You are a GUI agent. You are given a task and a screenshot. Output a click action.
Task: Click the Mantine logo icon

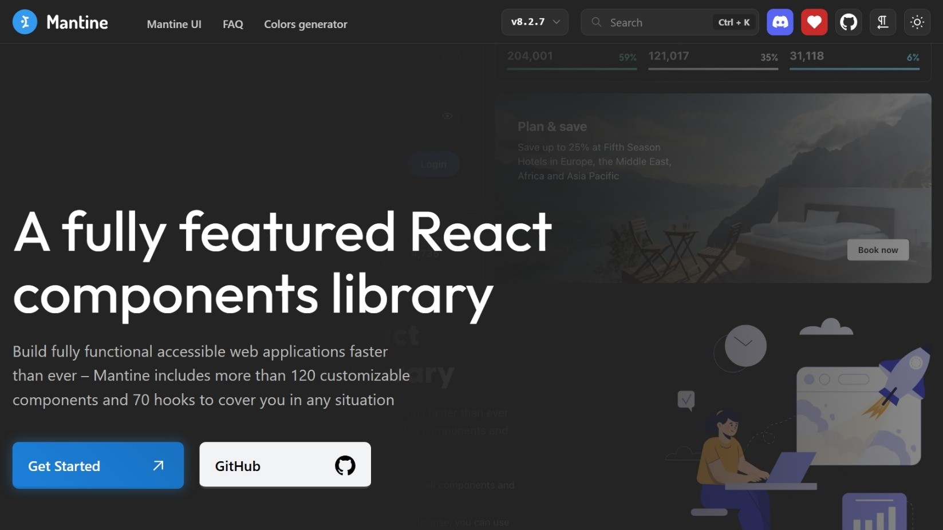pos(25,22)
